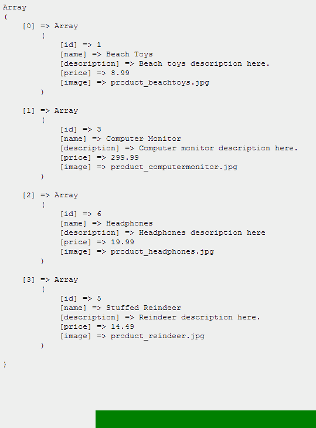The image size is (316, 428).
Task: Click the [3] => Array index line
Action: tap(50, 280)
